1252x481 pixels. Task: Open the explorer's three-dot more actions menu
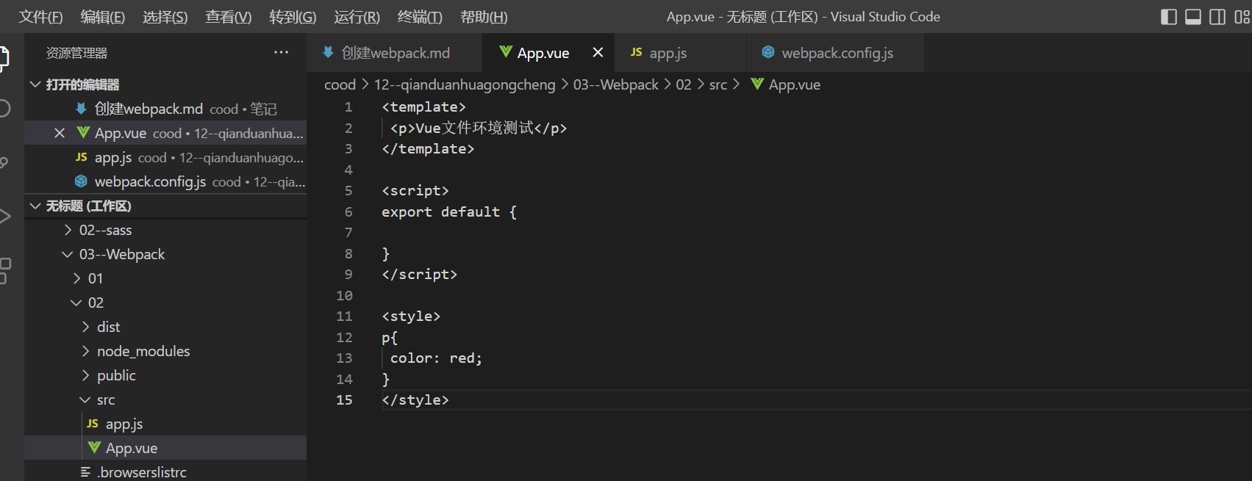(281, 53)
